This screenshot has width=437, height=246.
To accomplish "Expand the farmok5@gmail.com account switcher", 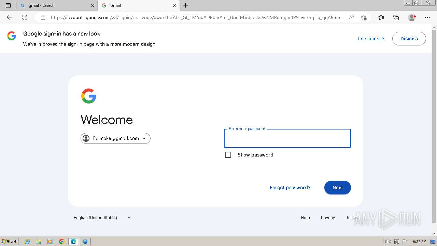I will tap(115, 138).
